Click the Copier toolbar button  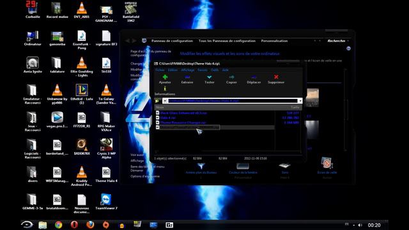pos(231,79)
